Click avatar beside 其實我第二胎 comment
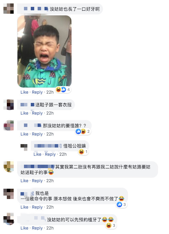 pos(9,166)
